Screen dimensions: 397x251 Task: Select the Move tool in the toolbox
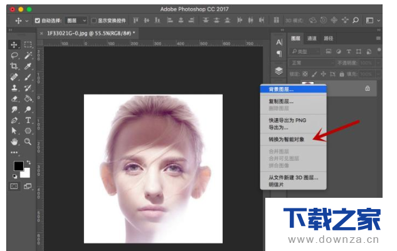coord(14,44)
